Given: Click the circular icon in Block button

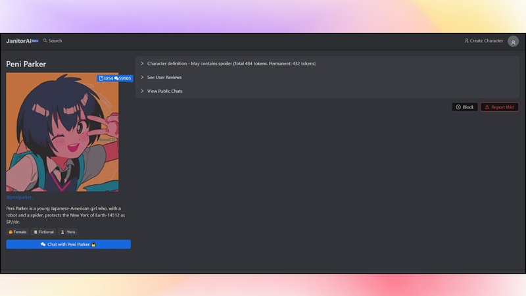Looking at the screenshot, I should [458, 107].
